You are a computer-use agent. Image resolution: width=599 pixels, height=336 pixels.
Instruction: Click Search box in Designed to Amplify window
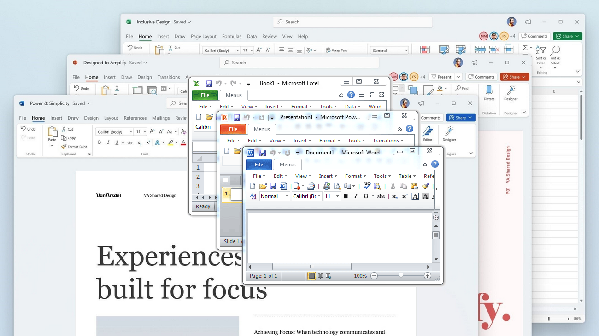pyautogui.click(x=299, y=63)
